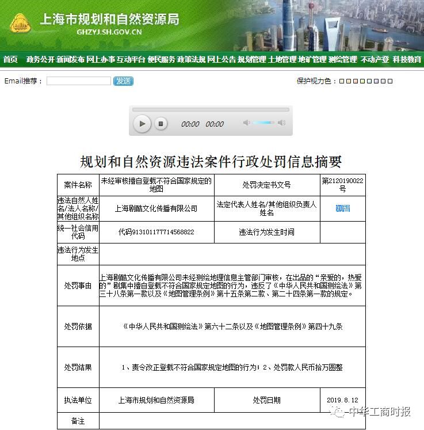Seek on the audio progress bar

click(x=211, y=109)
